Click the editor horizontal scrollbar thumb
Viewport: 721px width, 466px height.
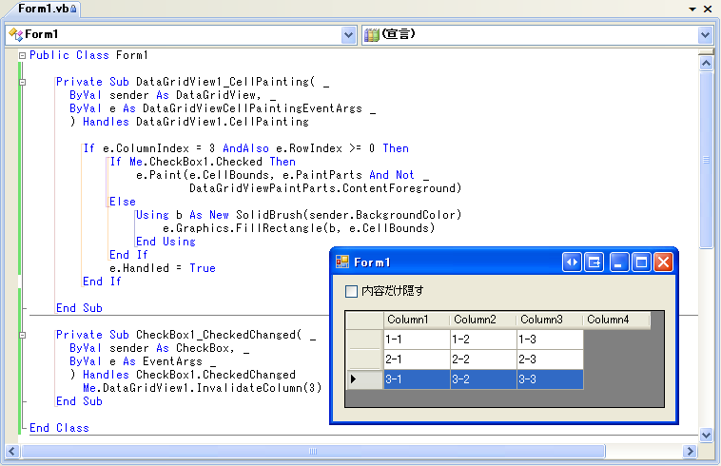point(313,452)
